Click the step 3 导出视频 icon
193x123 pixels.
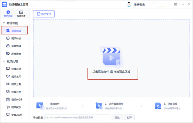coord(158,106)
